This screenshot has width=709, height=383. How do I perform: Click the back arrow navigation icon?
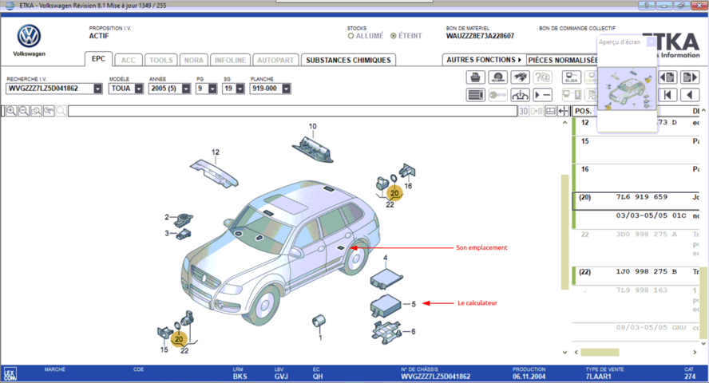[x=690, y=95]
